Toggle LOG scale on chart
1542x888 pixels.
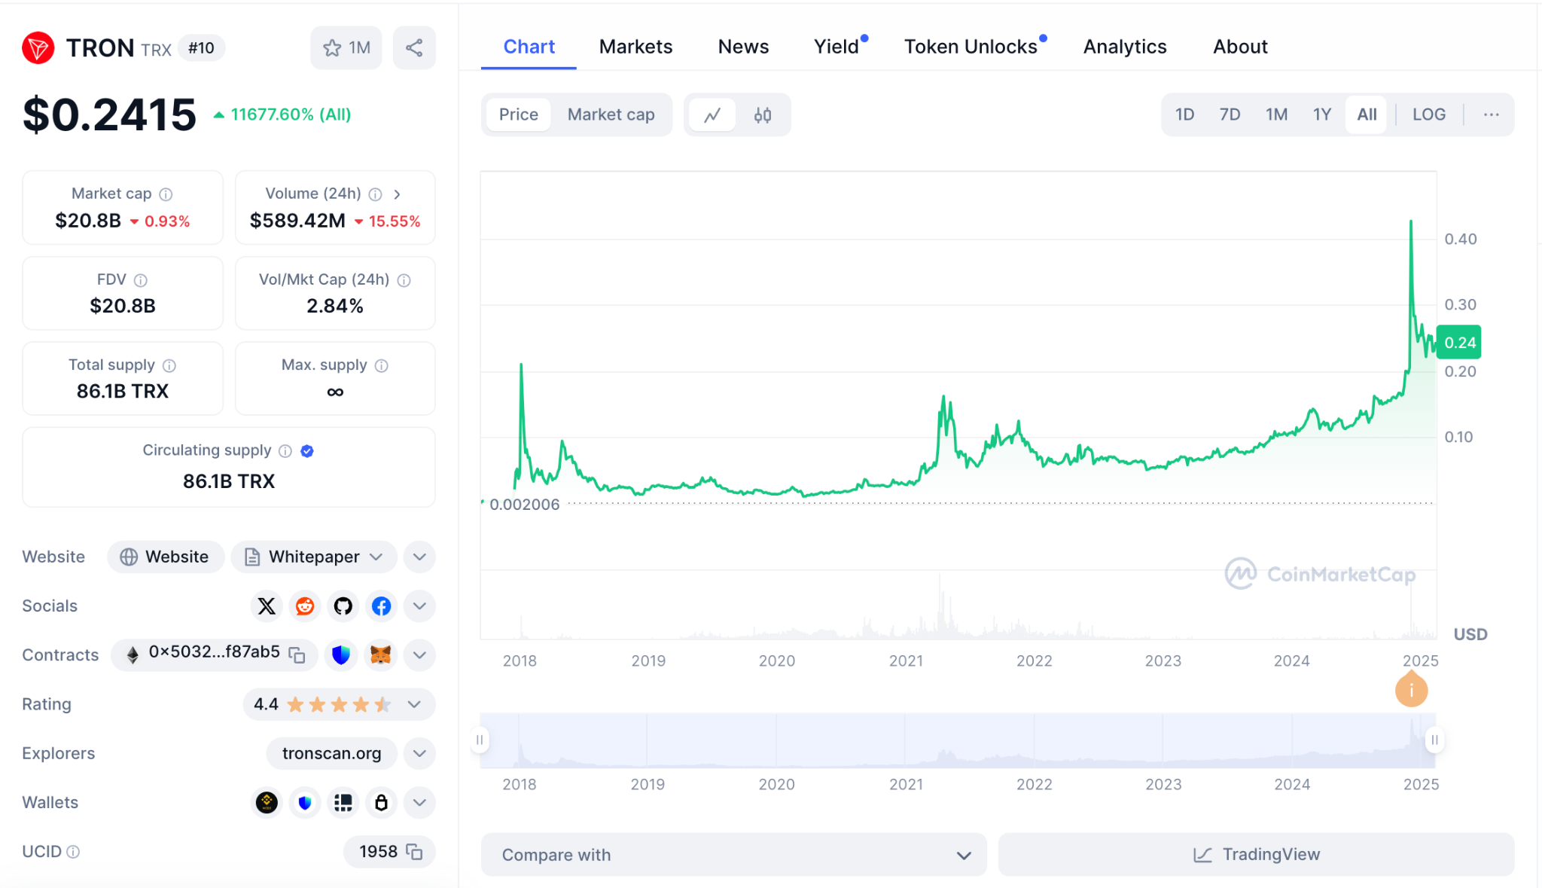pyautogui.click(x=1429, y=114)
